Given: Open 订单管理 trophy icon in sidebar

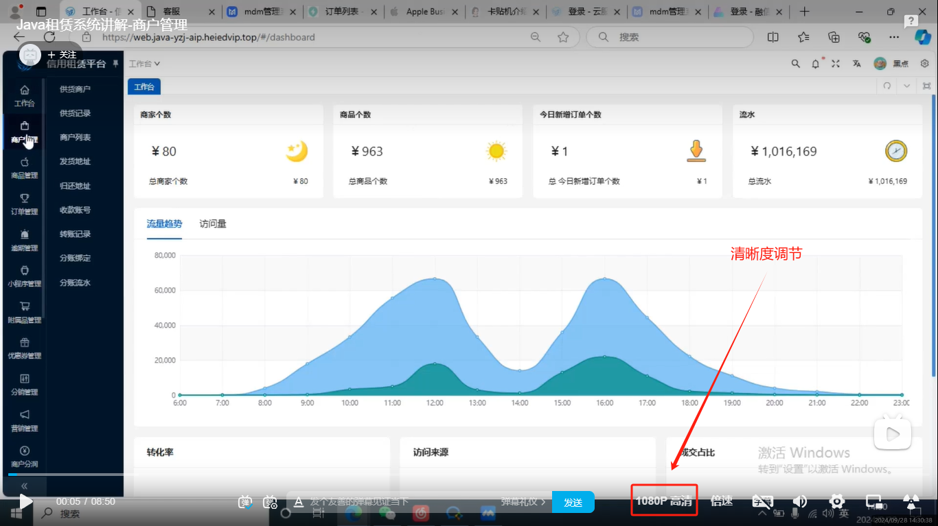Looking at the screenshot, I should pos(25,198).
